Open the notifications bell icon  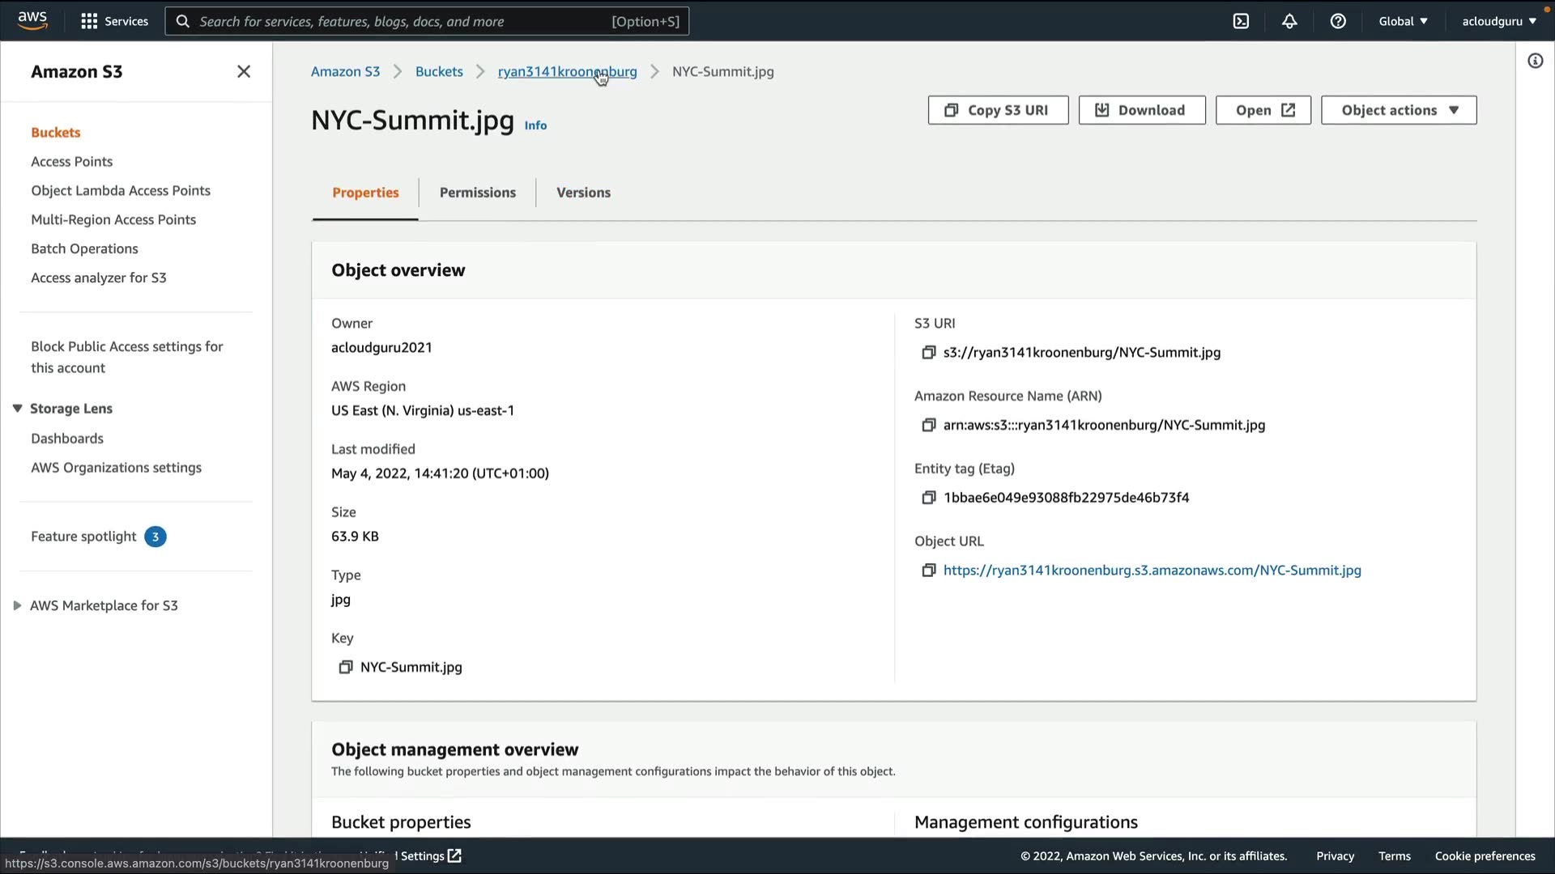coord(1289,22)
